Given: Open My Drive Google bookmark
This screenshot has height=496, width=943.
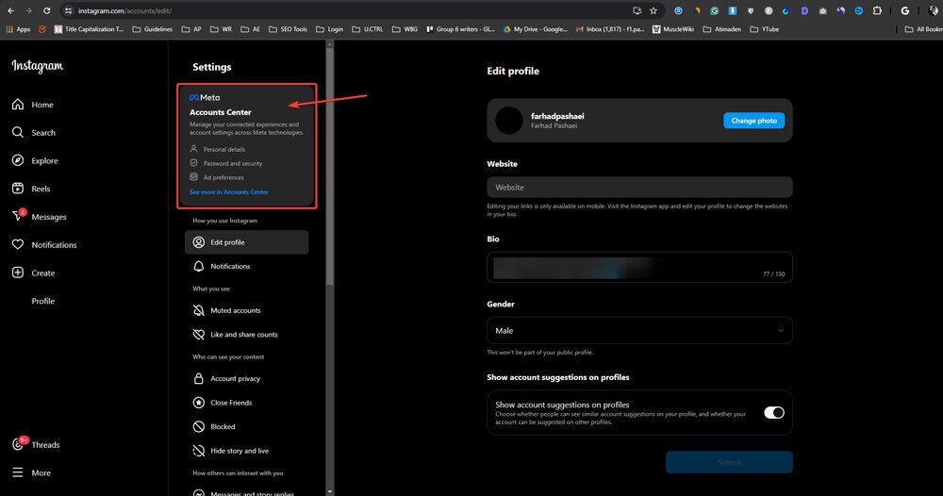Looking at the screenshot, I should click(x=536, y=29).
